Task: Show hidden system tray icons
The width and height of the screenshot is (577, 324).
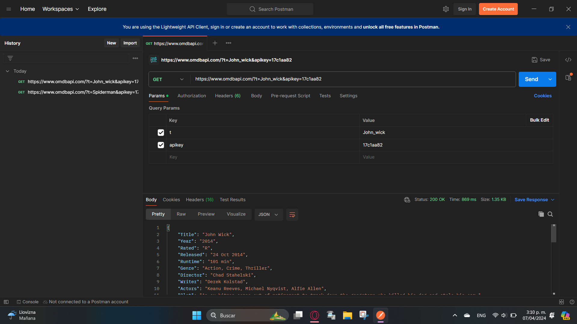Action: 455,315
